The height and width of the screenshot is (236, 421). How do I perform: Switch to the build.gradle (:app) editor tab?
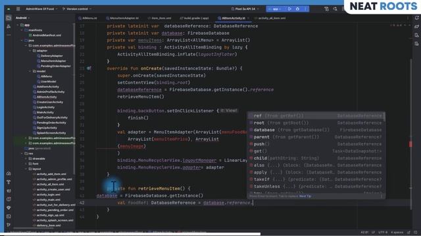tap(194, 18)
